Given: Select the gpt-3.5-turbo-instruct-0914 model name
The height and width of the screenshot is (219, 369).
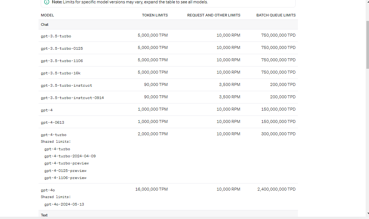Looking at the screenshot, I should tap(72, 98).
